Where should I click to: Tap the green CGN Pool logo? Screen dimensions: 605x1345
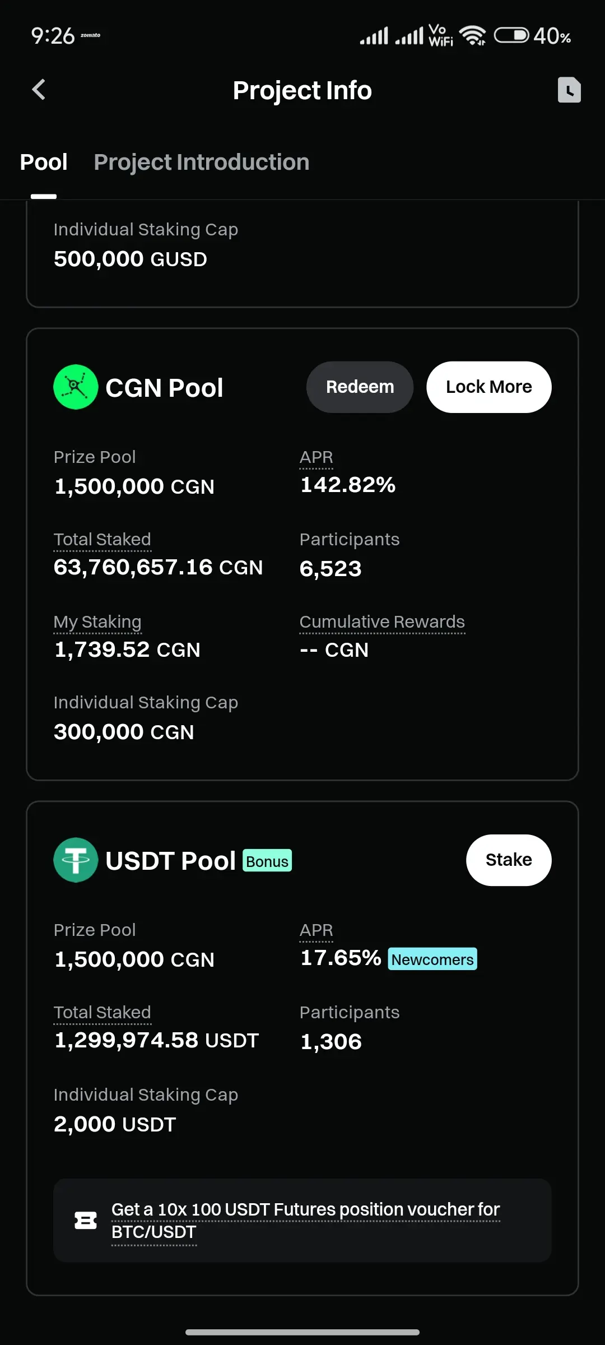[x=76, y=387]
